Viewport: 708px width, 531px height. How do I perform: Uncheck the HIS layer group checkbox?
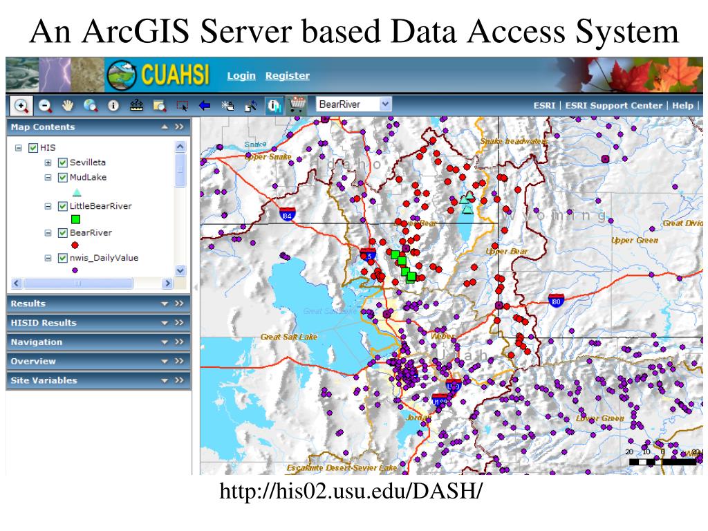(x=33, y=148)
